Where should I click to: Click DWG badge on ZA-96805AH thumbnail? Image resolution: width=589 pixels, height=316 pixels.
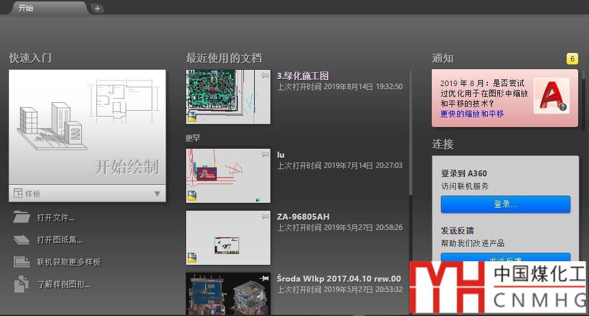192,258
